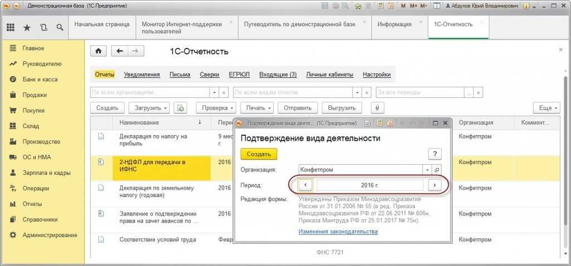Image resolution: width=571 pixels, height=266 pixels.
Task: Click the 2016 г. period field
Action: [370, 185]
